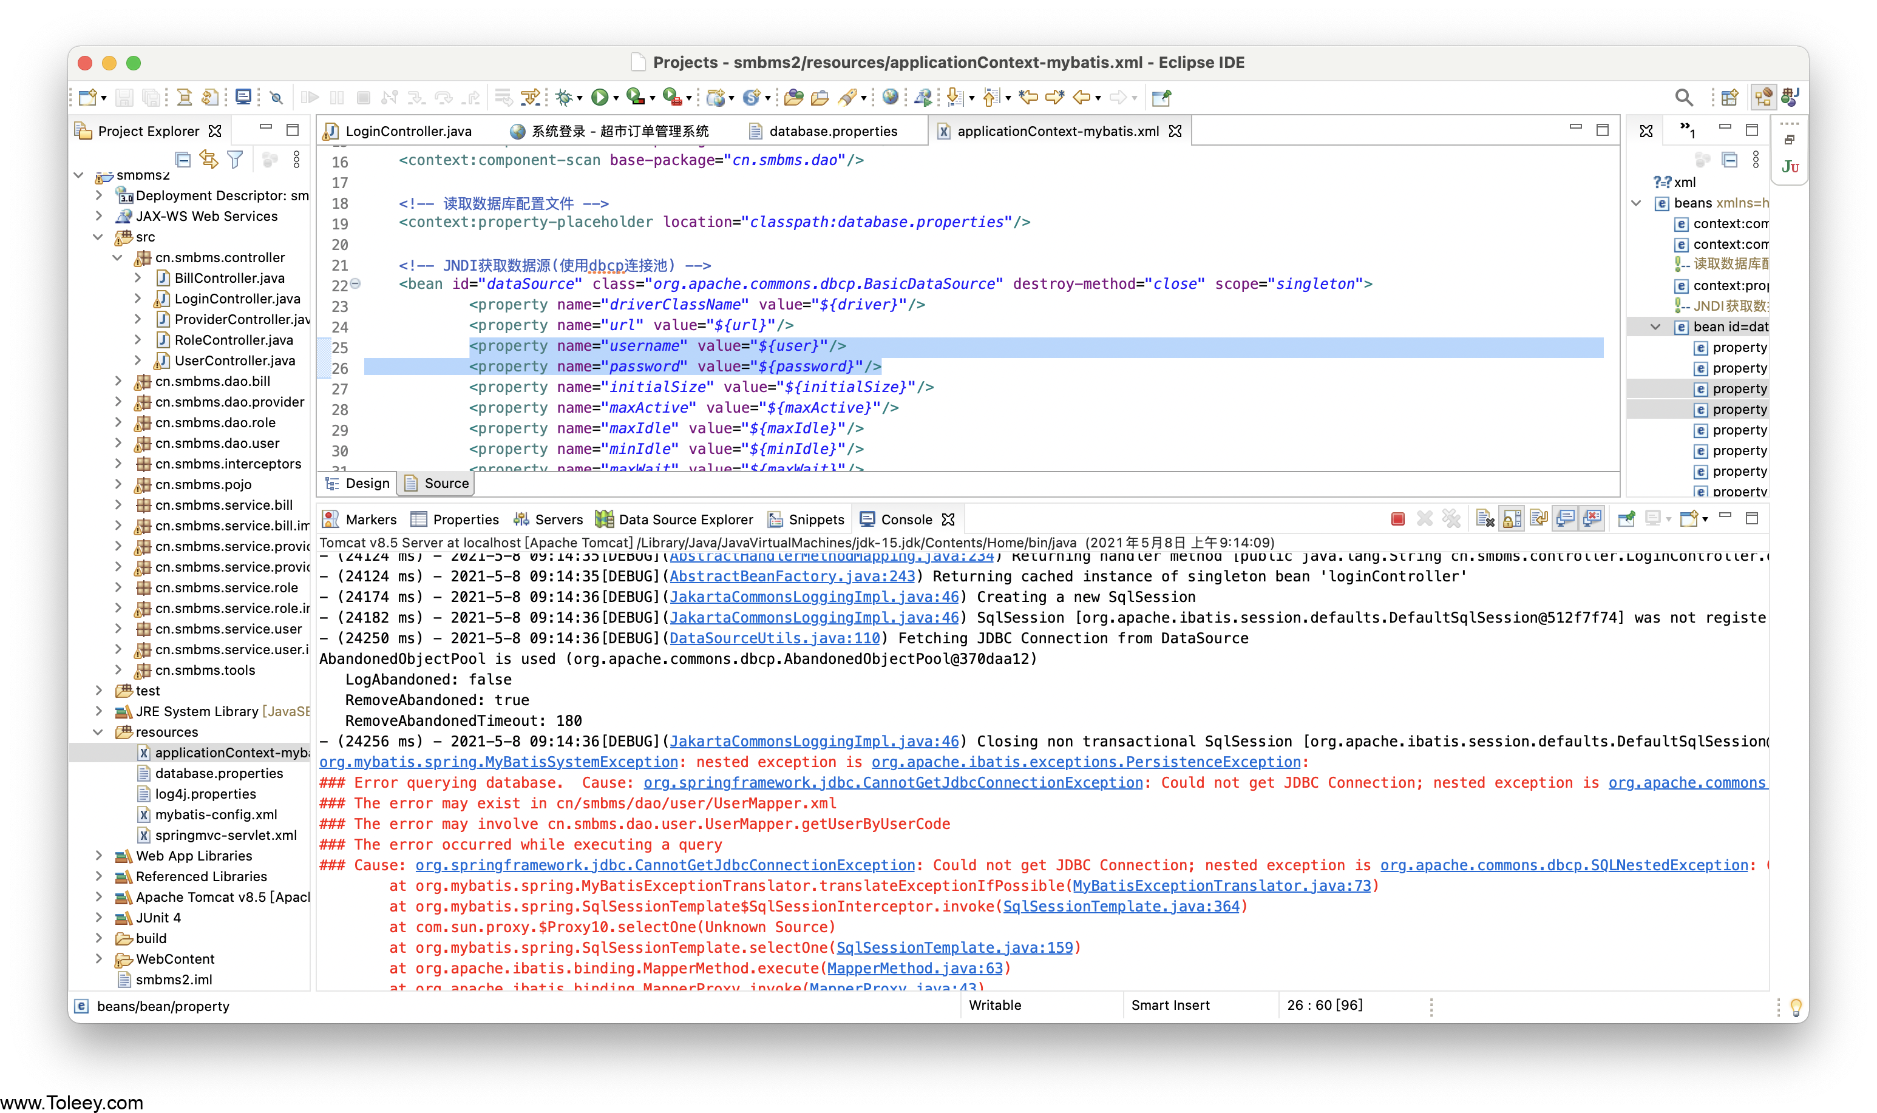Open the SqlSessionTemplate.java:364 stack trace link
Viewport: 1877px width, 1113px height.
(1121, 906)
